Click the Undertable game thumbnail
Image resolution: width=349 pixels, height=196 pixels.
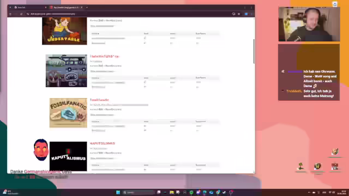[x=64, y=31]
